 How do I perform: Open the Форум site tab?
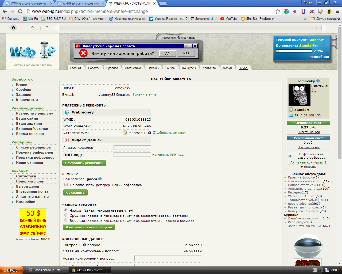coord(228,68)
